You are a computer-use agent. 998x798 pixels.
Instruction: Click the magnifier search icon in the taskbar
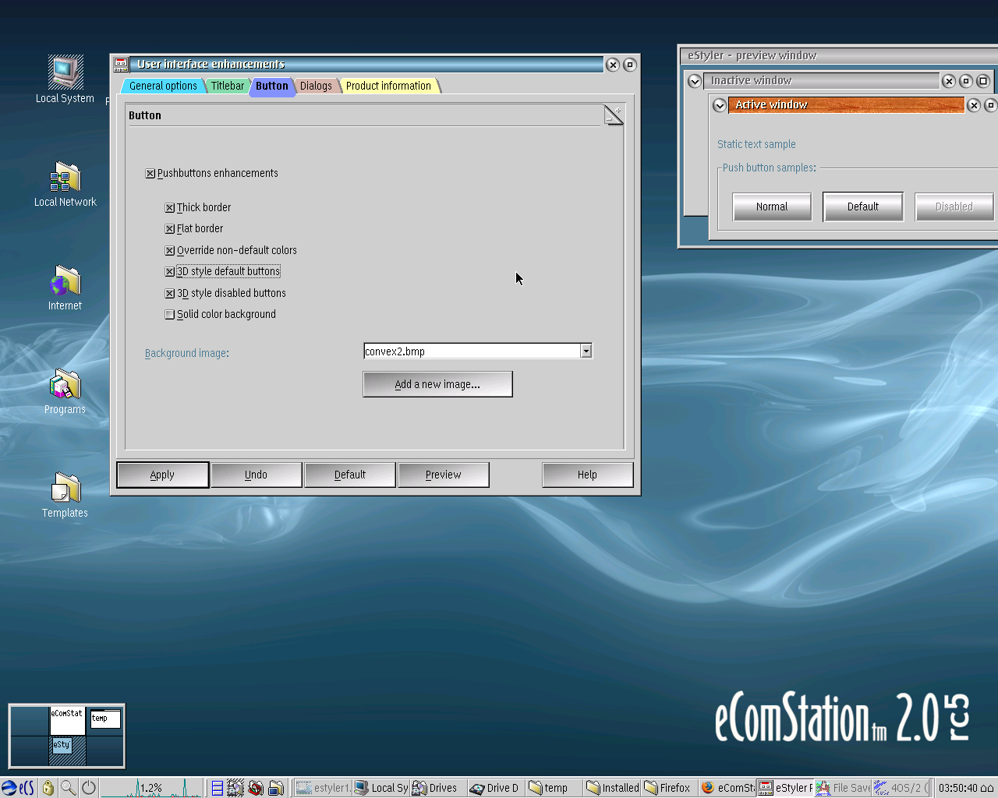click(x=69, y=788)
